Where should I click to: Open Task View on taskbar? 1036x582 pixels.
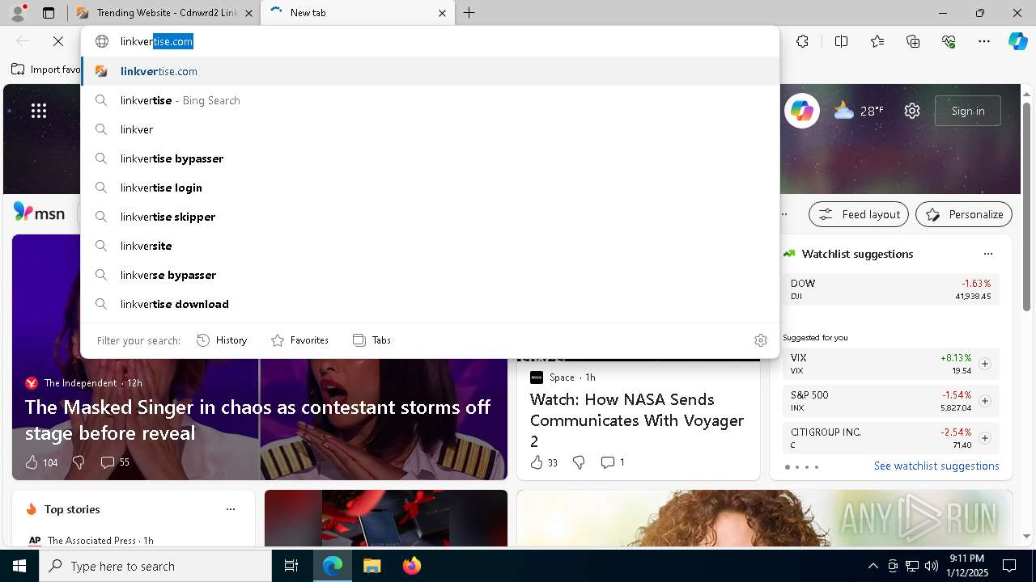tap(291, 566)
